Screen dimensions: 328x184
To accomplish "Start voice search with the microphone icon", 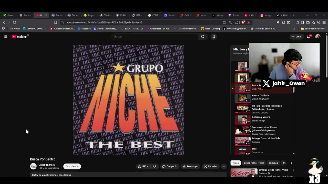I will [214, 37].
